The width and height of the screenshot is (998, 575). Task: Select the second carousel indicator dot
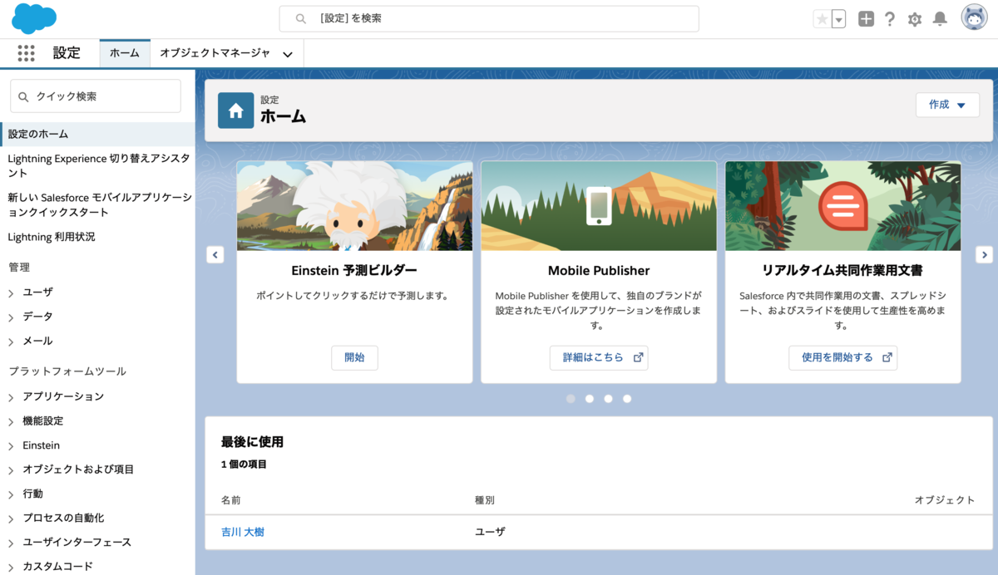pos(590,399)
